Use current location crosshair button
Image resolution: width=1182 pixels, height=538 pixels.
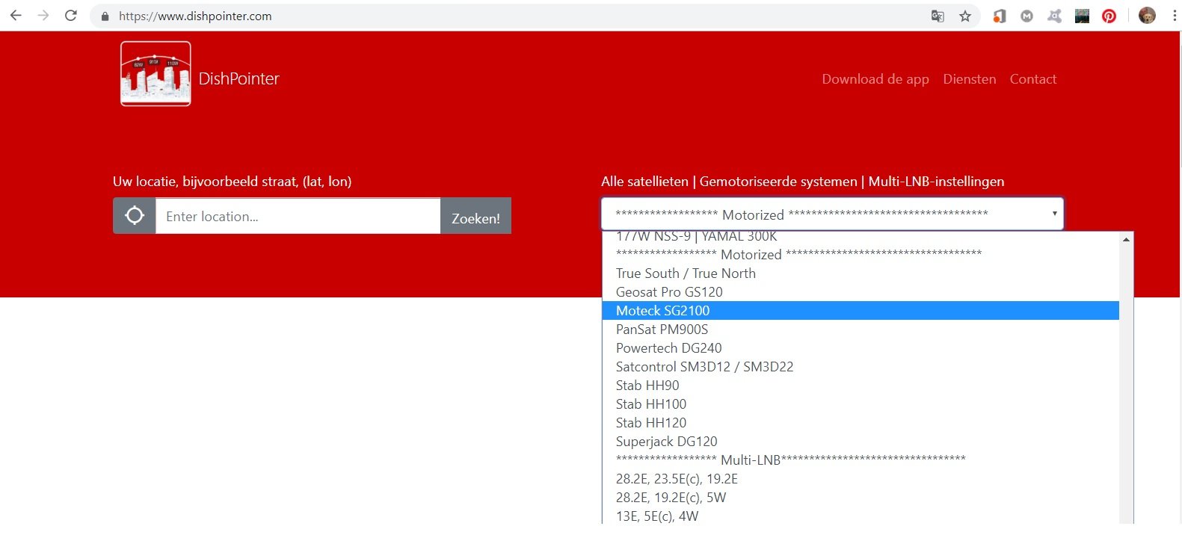tap(135, 216)
